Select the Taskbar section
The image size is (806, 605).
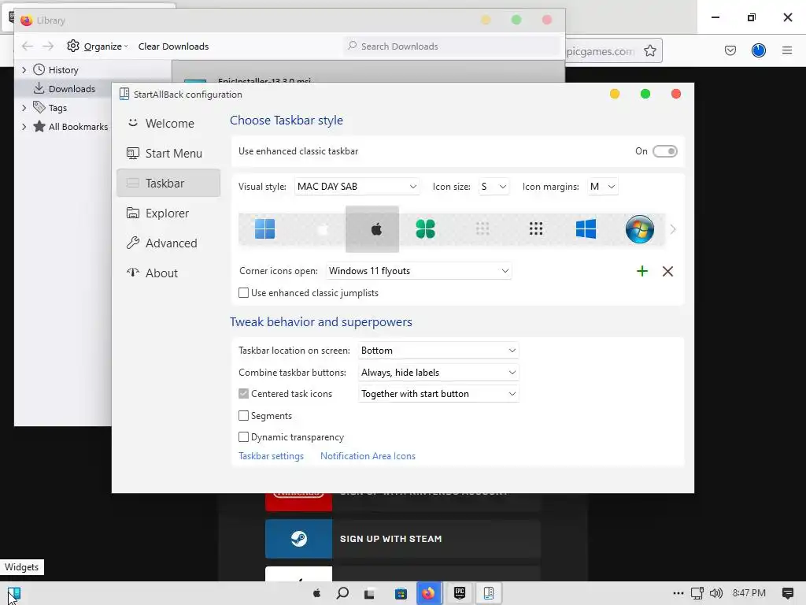[168, 183]
